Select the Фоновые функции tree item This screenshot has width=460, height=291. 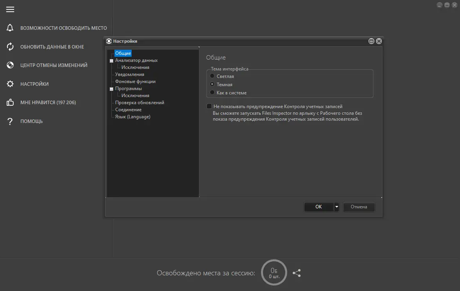tap(135, 81)
